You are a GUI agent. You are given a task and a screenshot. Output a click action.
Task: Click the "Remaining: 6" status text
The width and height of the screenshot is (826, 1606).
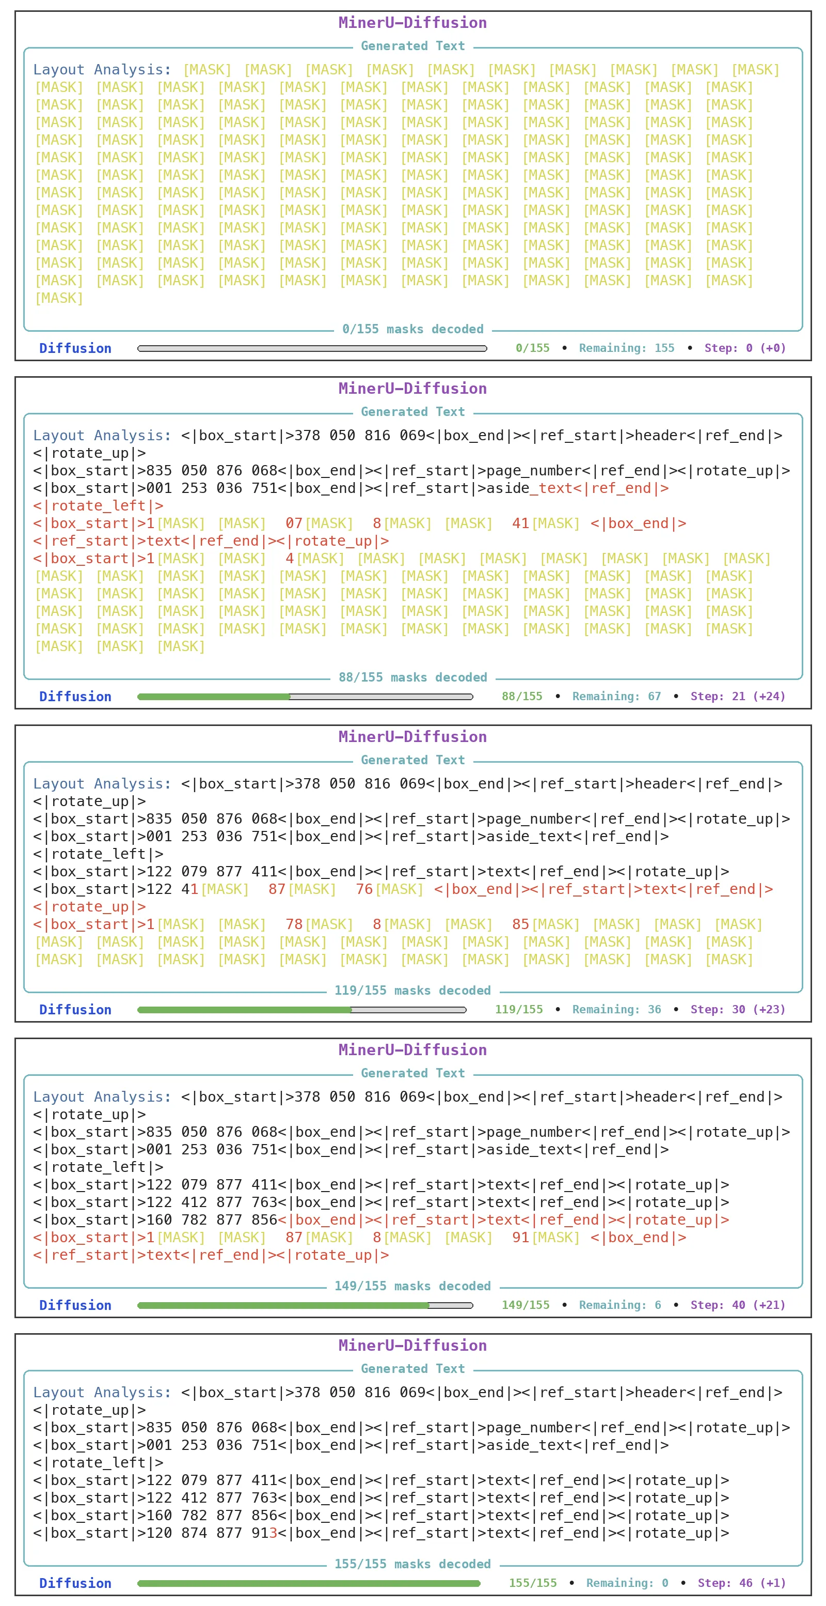click(x=621, y=1304)
